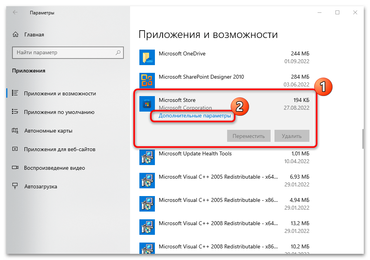Select the Microsoft OneDrive entry

[224, 57]
